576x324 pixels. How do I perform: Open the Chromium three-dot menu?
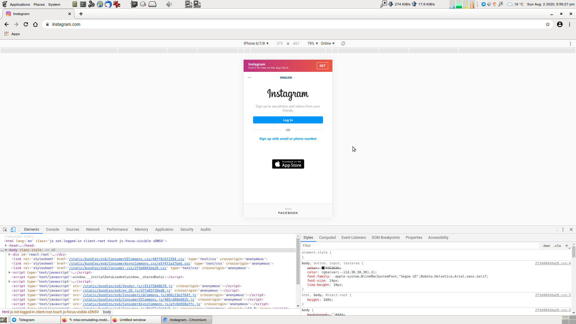[x=570, y=24]
